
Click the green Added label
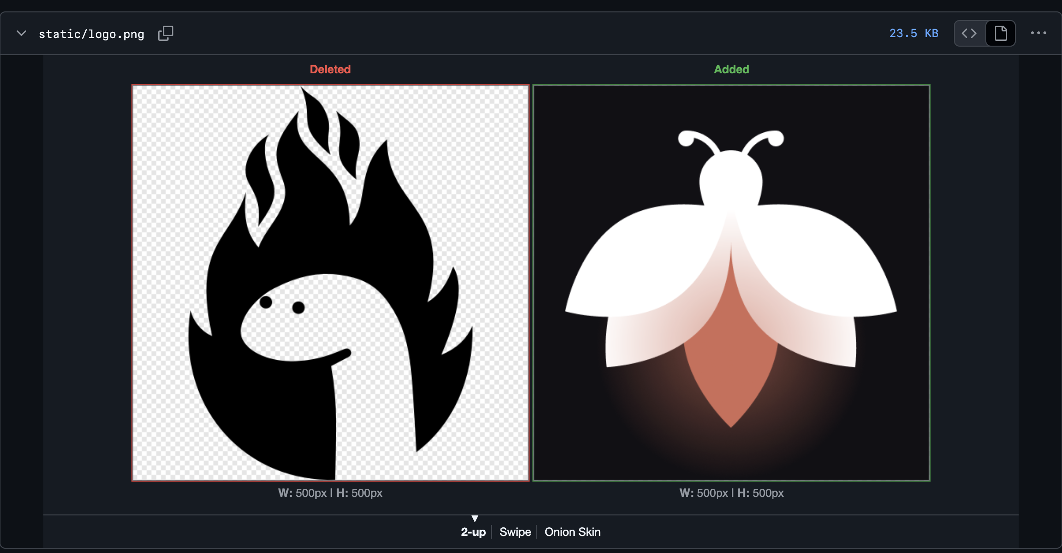click(x=731, y=69)
